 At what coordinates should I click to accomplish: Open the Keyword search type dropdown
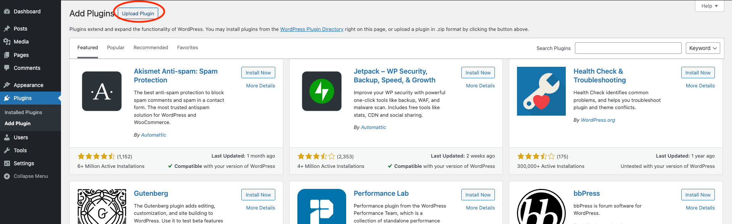(x=703, y=48)
